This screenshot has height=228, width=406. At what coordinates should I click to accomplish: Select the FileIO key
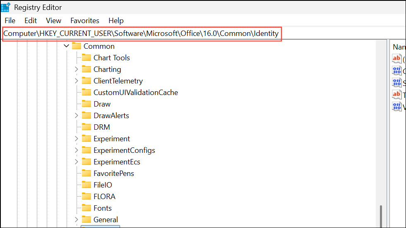click(103, 185)
